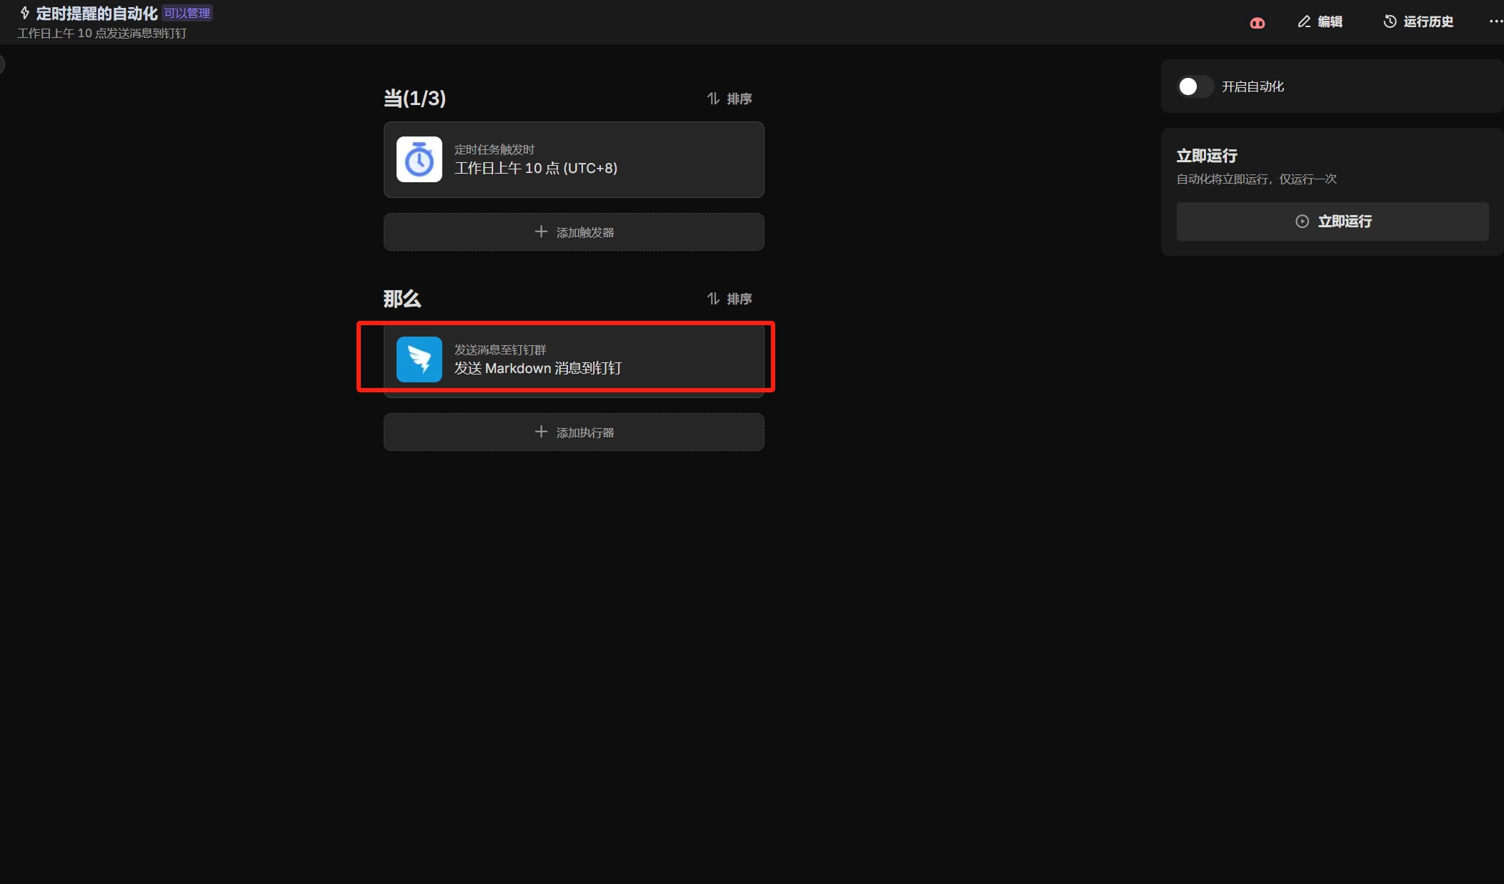1504x884 pixels.
Task: Click the blue timer icon in trigger card
Action: click(x=419, y=159)
